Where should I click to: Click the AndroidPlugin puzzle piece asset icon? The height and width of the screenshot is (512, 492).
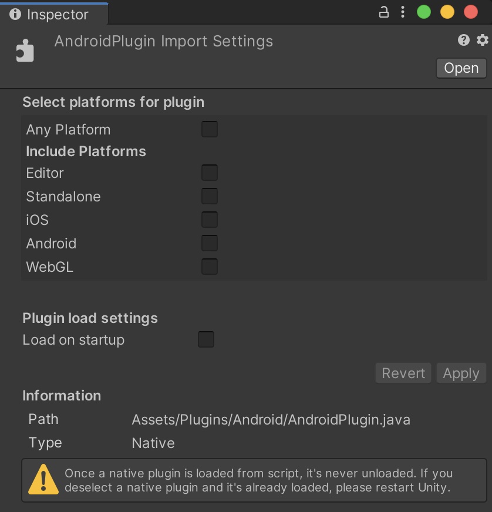[25, 50]
